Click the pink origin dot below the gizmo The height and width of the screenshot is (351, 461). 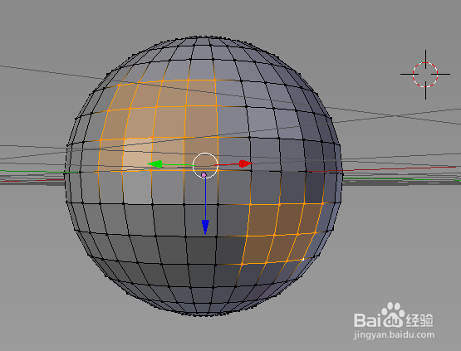click(204, 175)
